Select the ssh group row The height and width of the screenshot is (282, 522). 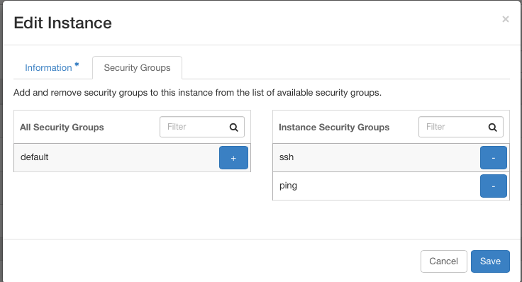coord(391,157)
